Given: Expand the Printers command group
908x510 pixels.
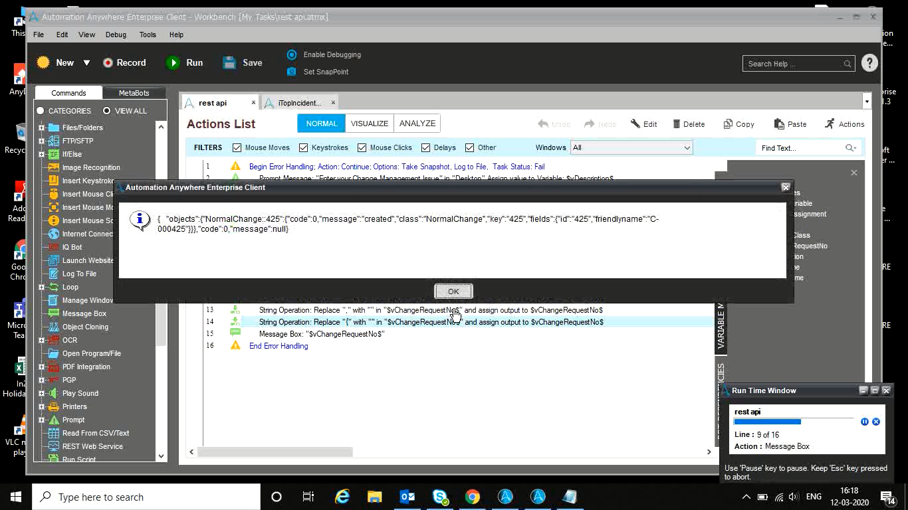Looking at the screenshot, I should tap(41, 406).
